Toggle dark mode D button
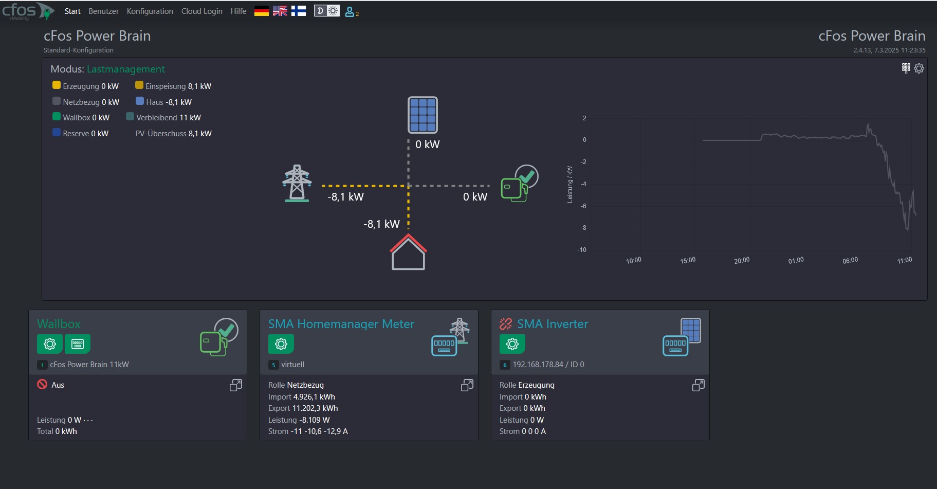937x489 pixels. [320, 11]
